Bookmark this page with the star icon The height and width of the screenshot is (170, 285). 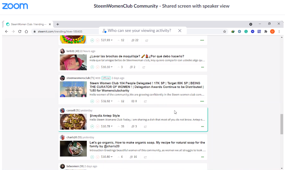tap(225, 32)
